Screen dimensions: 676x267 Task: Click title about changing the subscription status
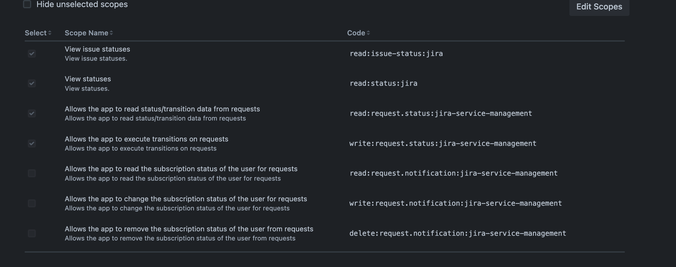pyautogui.click(x=186, y=199)
